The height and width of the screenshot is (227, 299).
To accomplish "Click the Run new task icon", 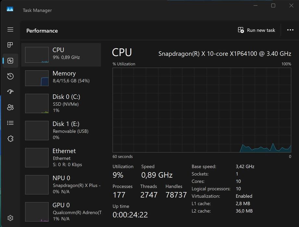I will (241, 30).
